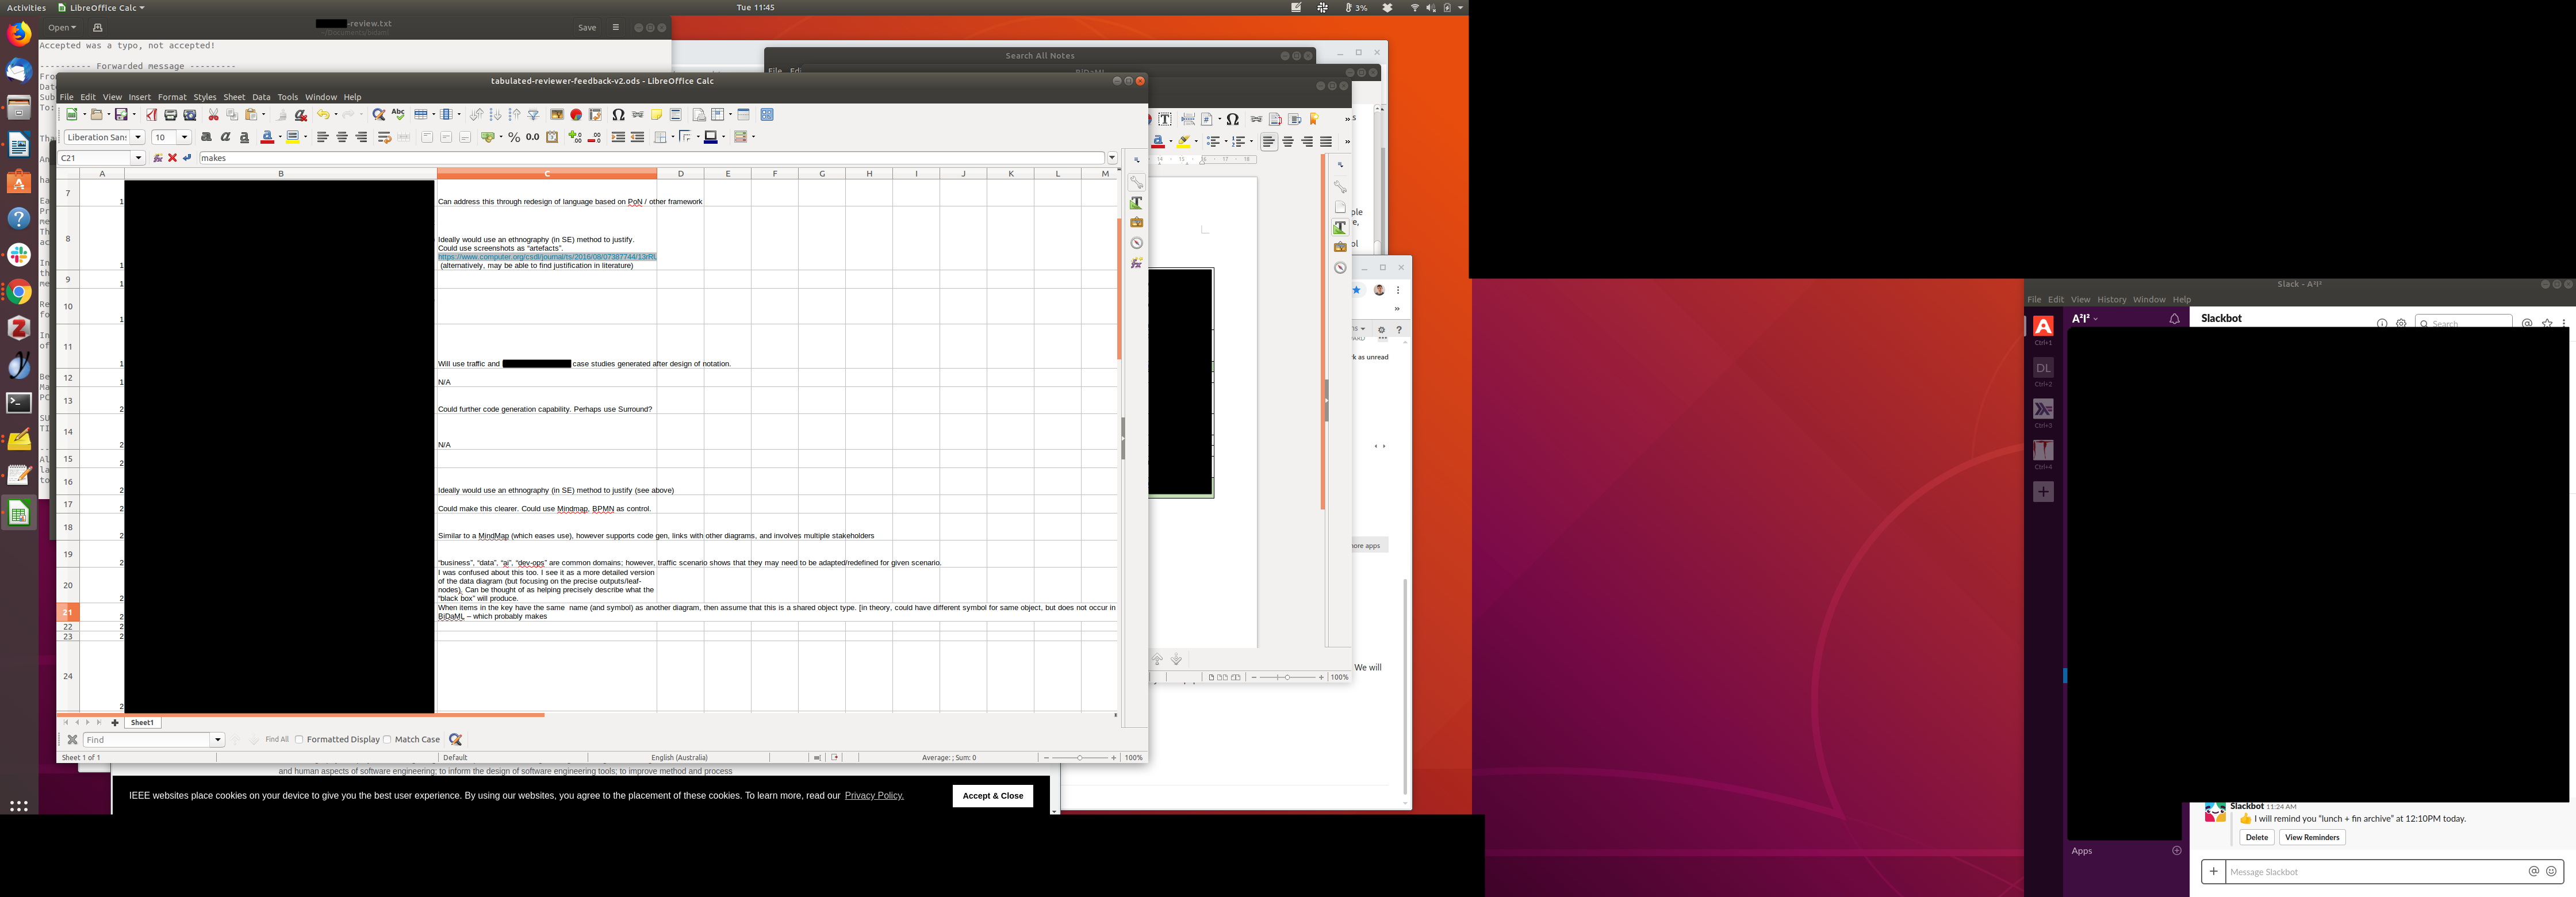Image resolution: width=2576 pixels, height=897 pixels.
Task: Format cell as percent
Action: 514,138
